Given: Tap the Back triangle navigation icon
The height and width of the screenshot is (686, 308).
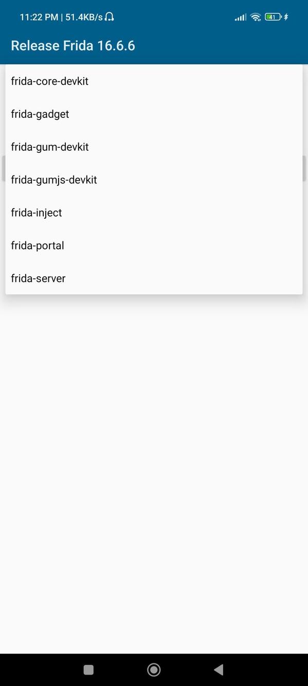Looking at the screenshot, I should (x=219, y=670).
